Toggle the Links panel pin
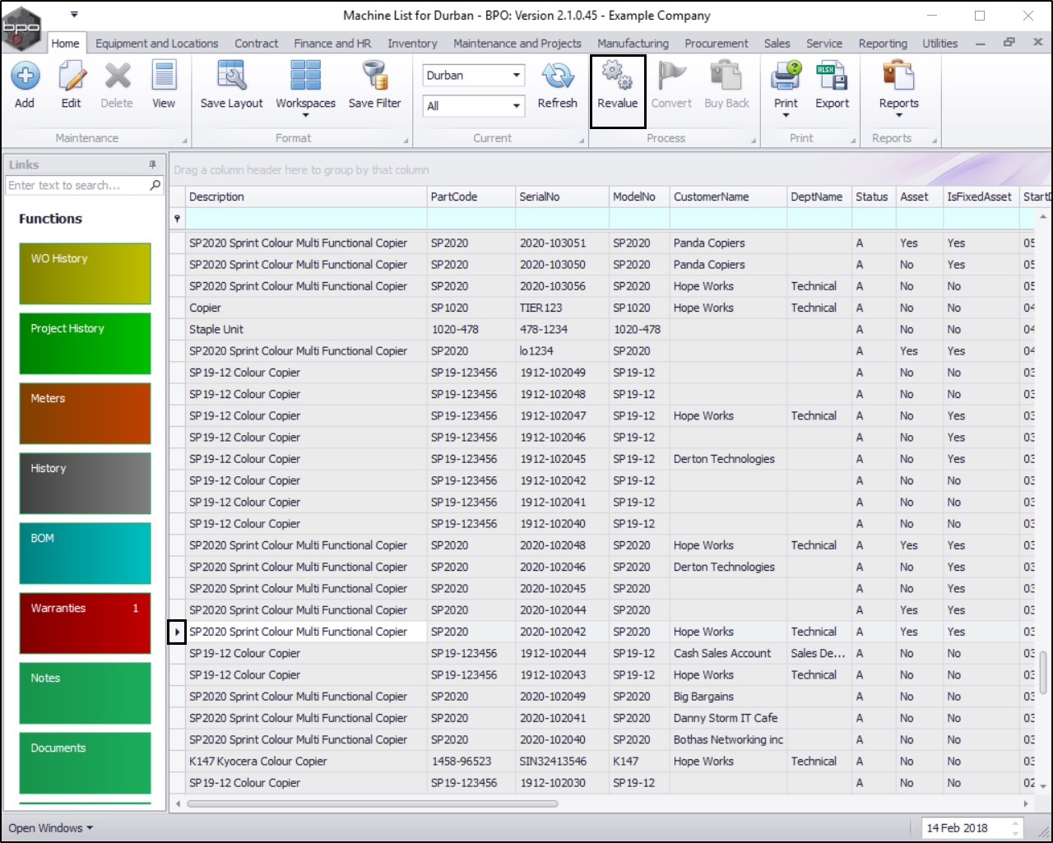The width and height of the screenshot is (1053, 843). pyautogui.click(x=152, y=164)
